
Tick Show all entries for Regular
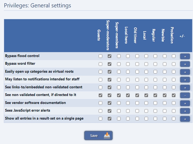(155, 119)
